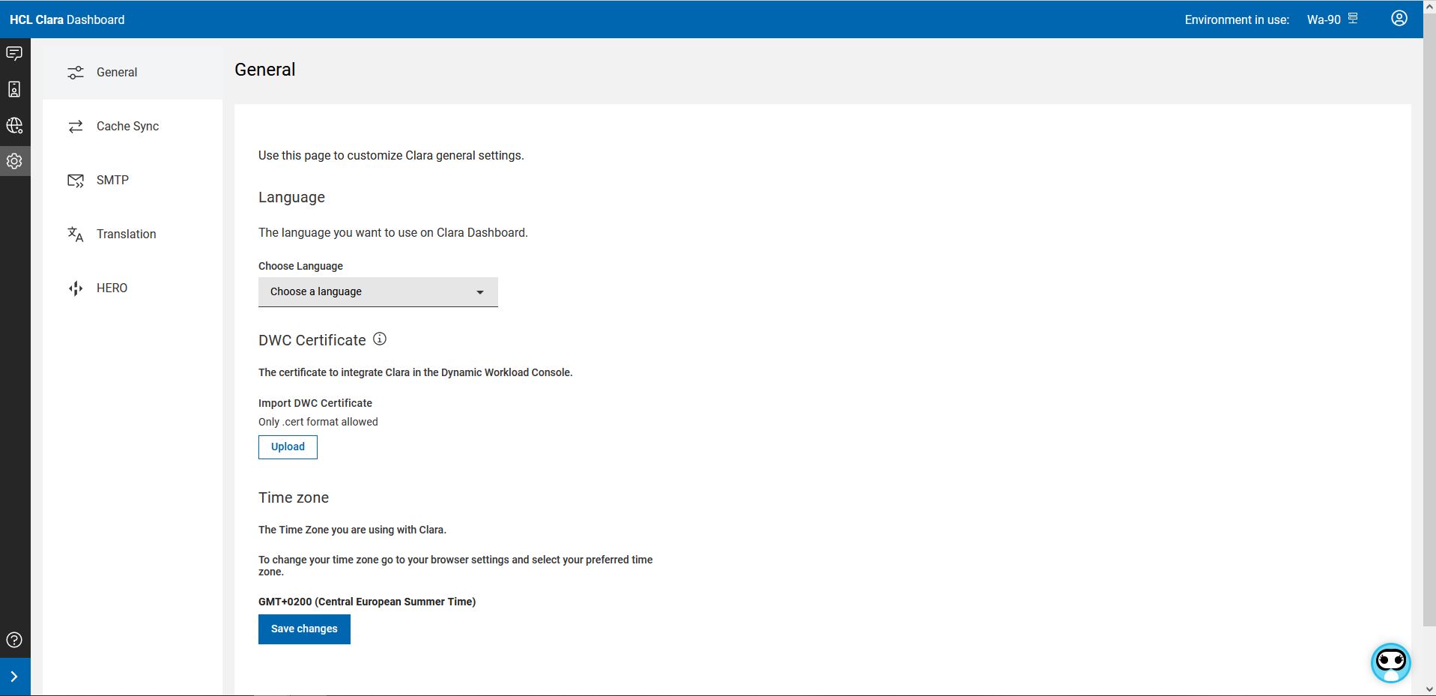Click the scrollbar up arrow
The width and height of the screenshot is (1436, 696).
click(1429, 6)
